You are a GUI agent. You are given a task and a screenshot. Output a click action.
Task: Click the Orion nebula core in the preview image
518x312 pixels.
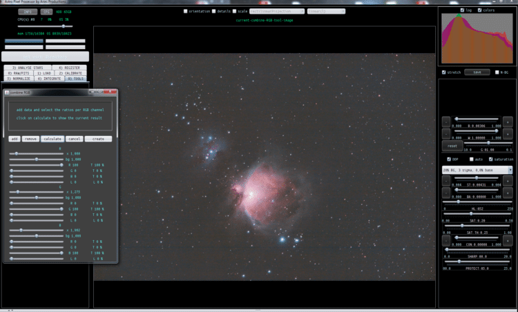coord(251,193)
